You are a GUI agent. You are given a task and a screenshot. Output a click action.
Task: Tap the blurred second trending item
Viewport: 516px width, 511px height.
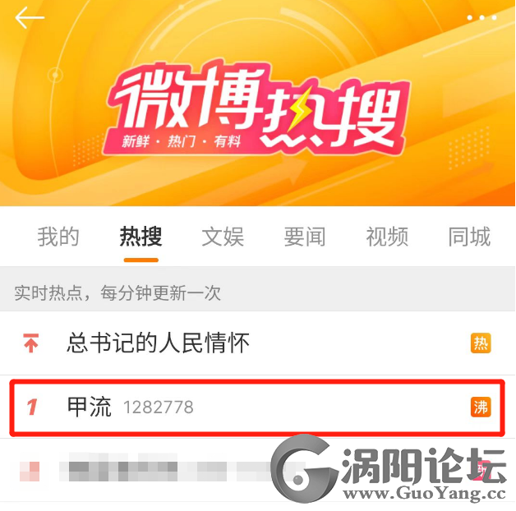257,470
